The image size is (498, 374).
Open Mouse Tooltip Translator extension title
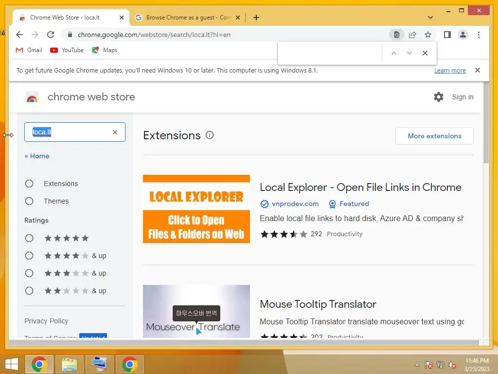tap(318, 304)
